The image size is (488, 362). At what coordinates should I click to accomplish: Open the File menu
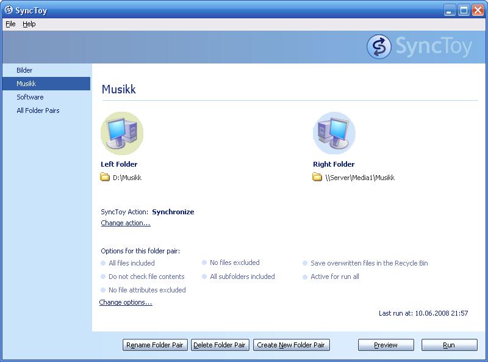coord(10,24)
